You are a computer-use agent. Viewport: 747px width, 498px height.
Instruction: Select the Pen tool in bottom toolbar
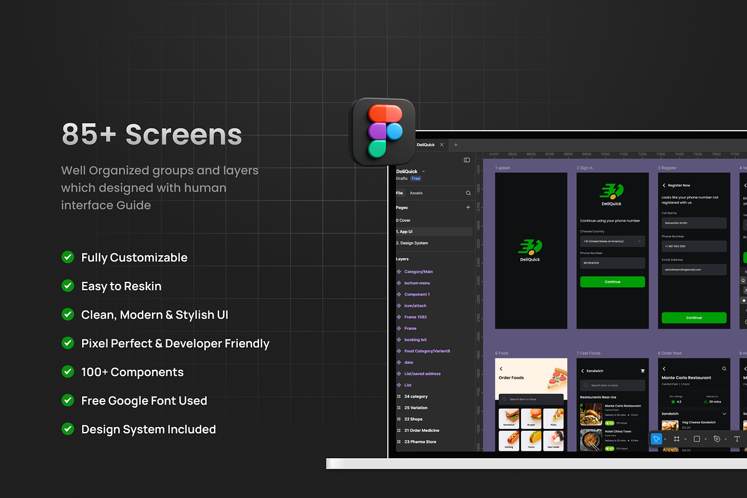(x=716, y=439)
